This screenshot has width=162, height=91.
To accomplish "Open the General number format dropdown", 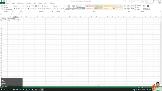I will tap(64, 6).
